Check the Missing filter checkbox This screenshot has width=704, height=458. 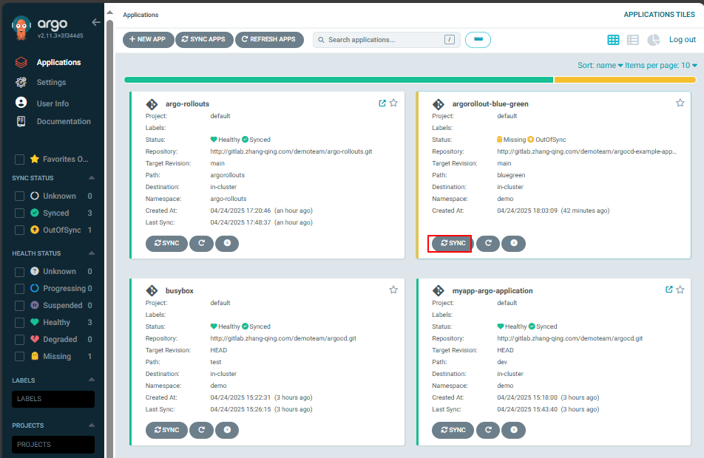pyautogui.click(x=19, y=357)
